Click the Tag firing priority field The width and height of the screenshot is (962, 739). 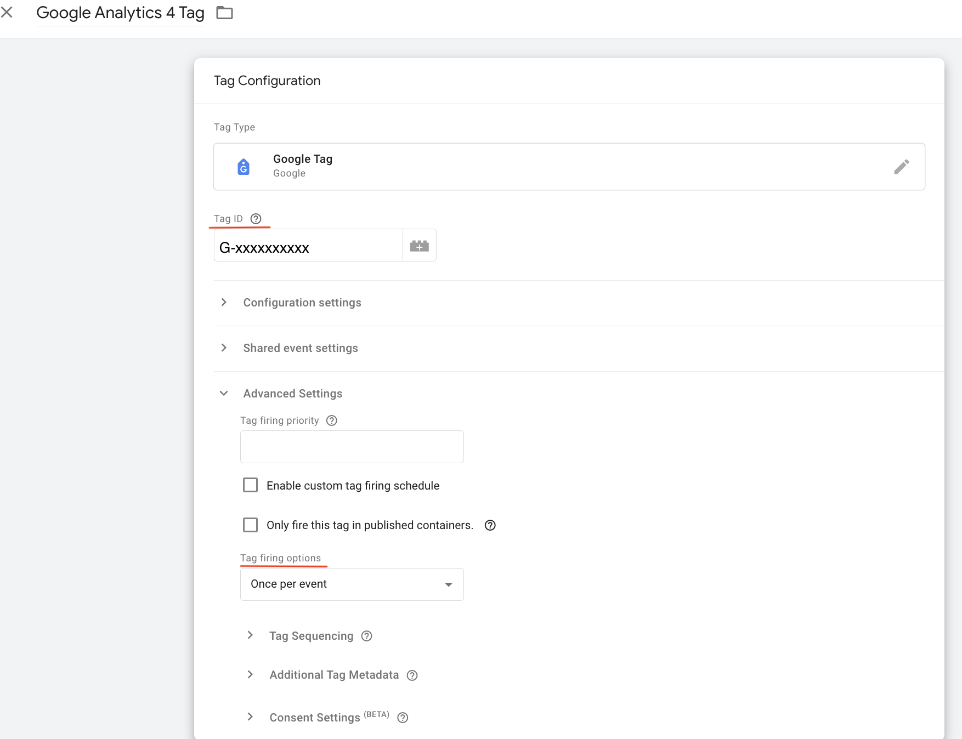(352, 447)
